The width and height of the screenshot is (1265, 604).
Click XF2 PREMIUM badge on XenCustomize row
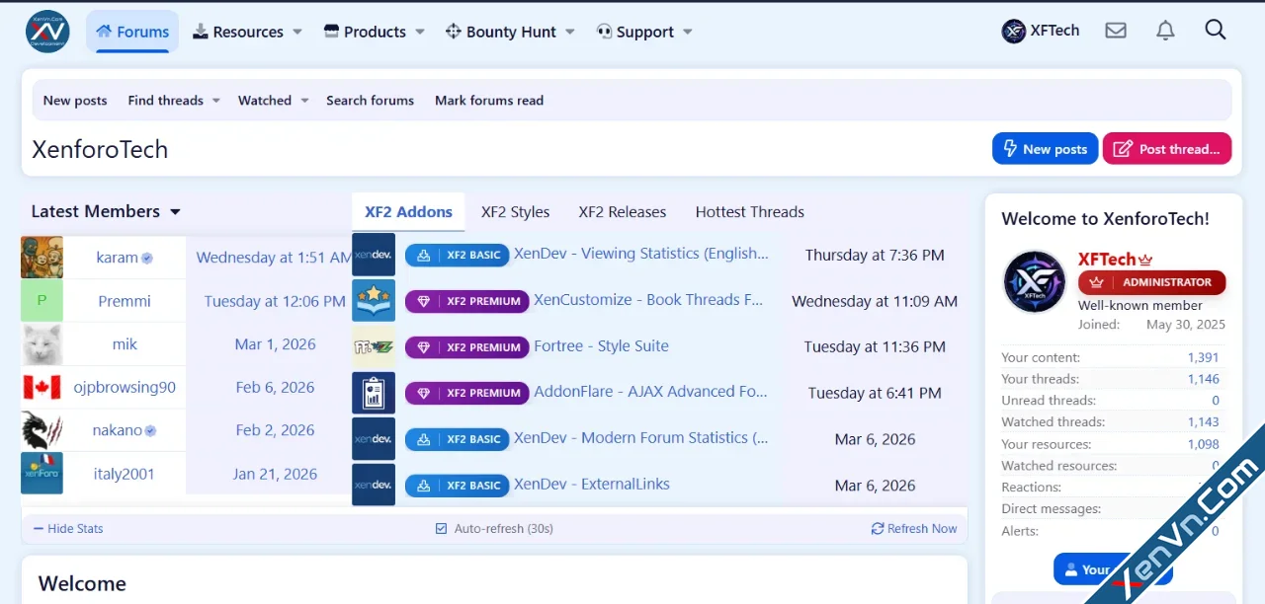pyautogui.click(x=466, y=301)
